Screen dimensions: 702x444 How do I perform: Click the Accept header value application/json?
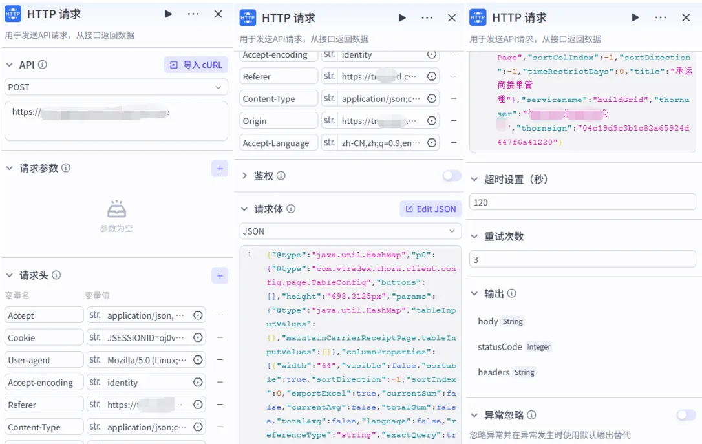(x=147, y=315)
